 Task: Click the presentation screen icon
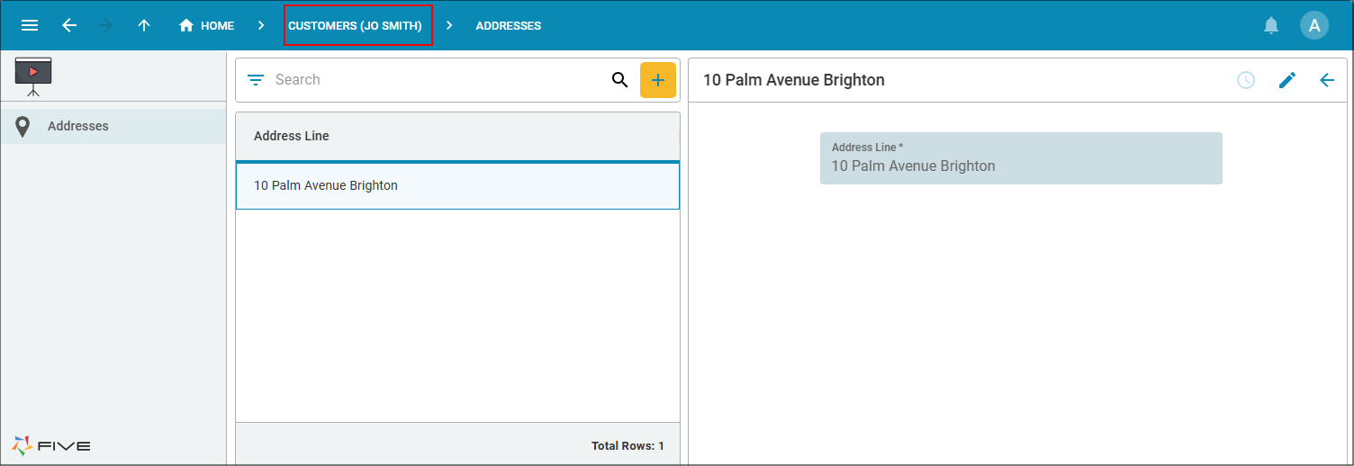pyautogui.click(x=33, y=76)
